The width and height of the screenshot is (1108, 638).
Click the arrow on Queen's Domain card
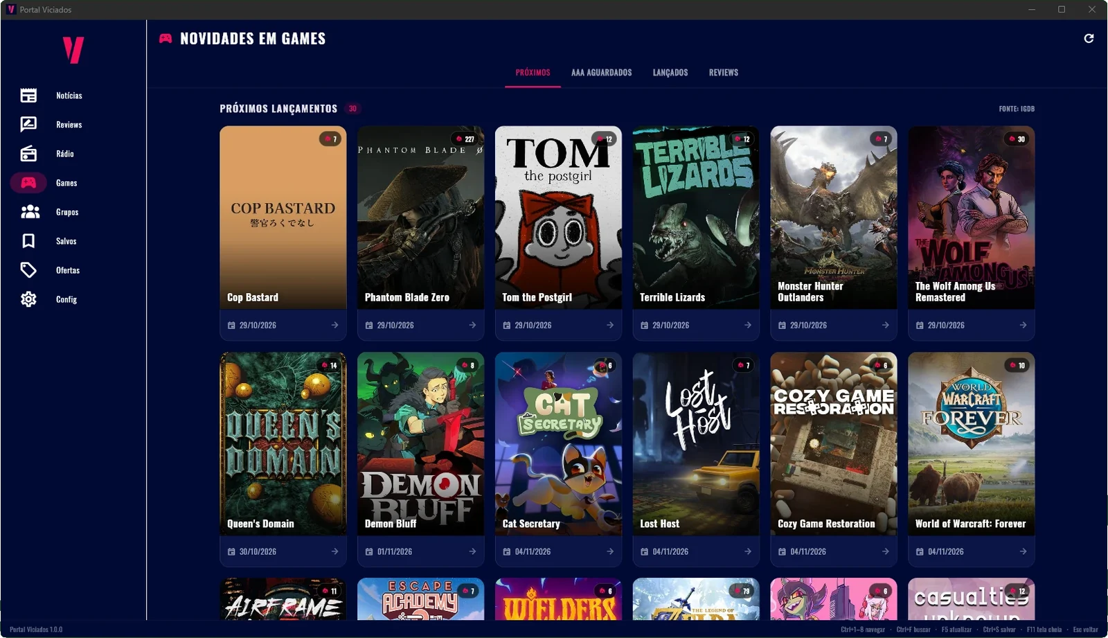point(334,551)
